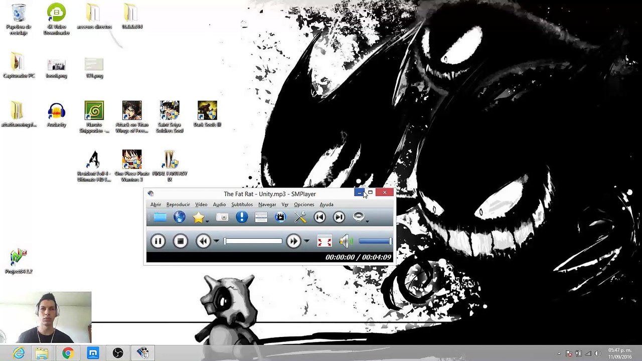
Task: Minimize the SMPlayer window
Action: click(359, 193)
